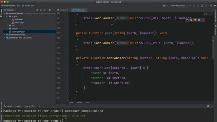The image size is (217, 122).
Task: Close the index.php editor tab
Action: [69, 10]
